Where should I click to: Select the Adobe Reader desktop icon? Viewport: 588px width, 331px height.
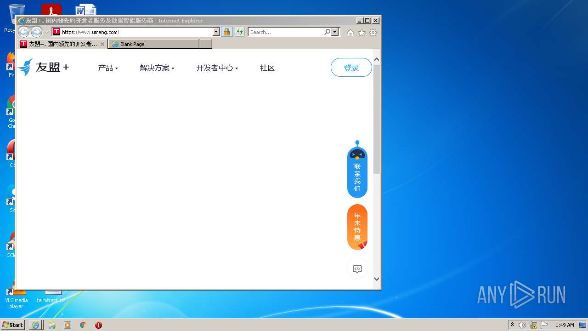coord(51,9)
